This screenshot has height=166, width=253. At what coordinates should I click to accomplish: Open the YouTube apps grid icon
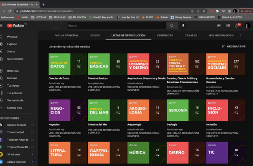click(228, 25)
